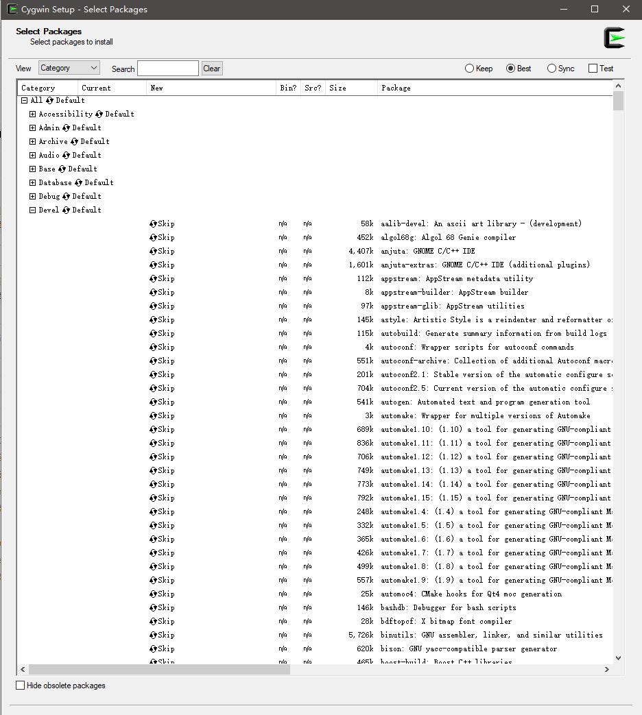This screenshot has width=642, height=715.
Task: Cycle the Skip icon for astyle
Action: coord(154,319)
